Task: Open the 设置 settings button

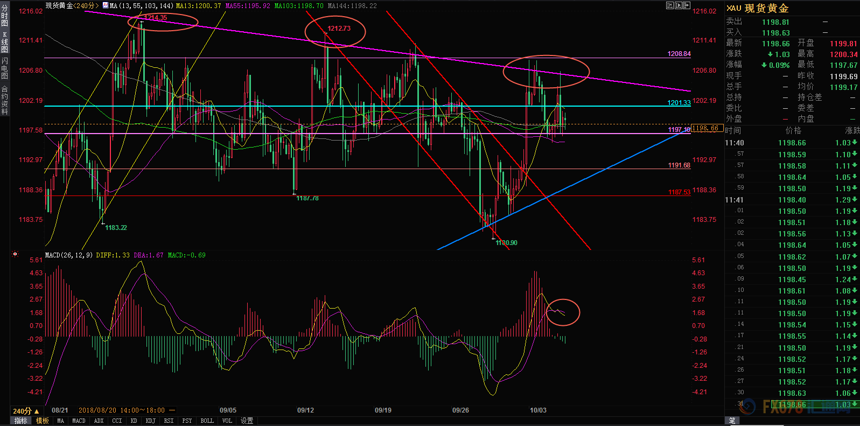Action: tap(247, 421)
